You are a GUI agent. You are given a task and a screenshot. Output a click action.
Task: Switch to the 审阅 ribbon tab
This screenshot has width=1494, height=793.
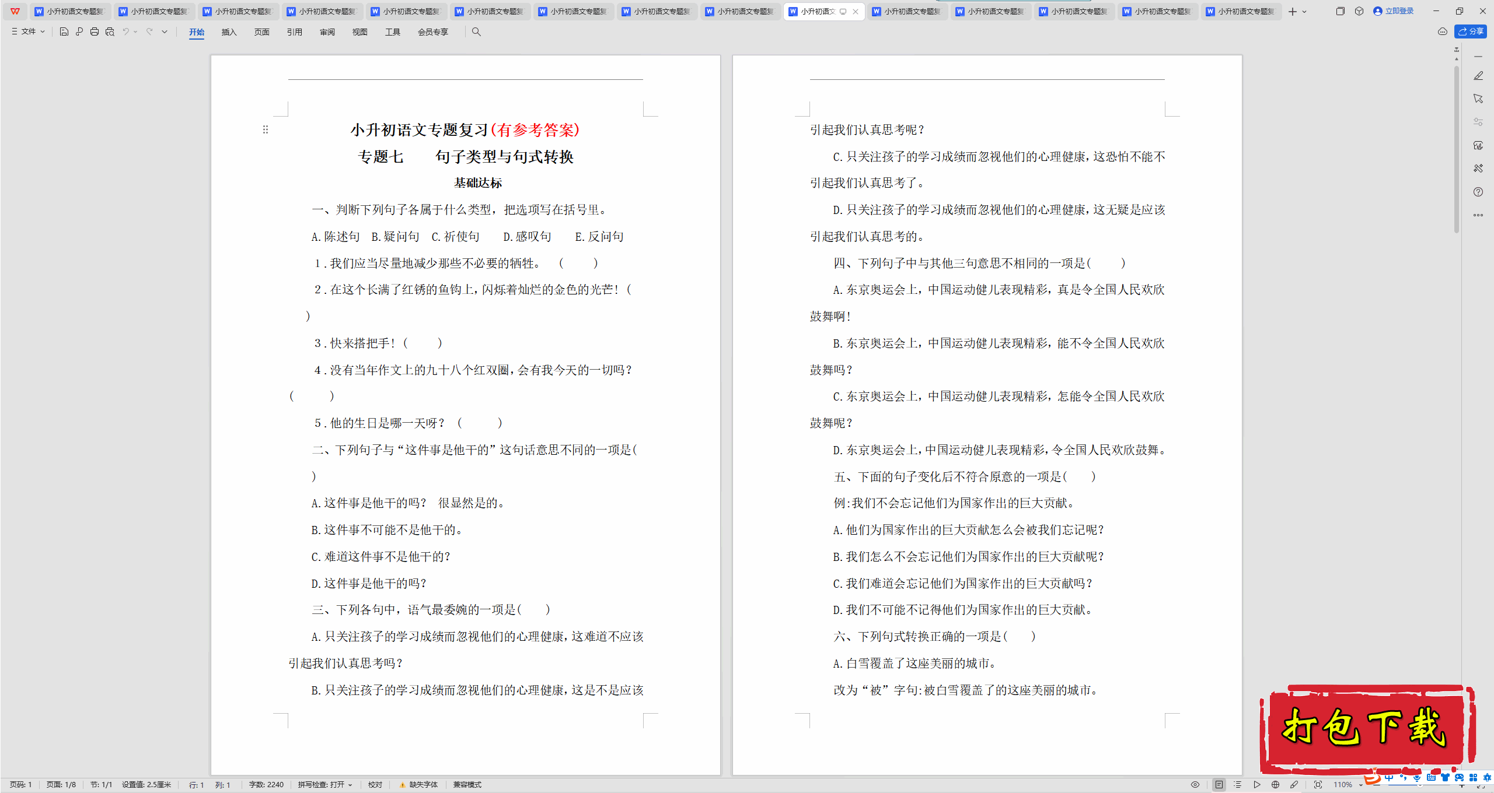click(x=327, y=32)
